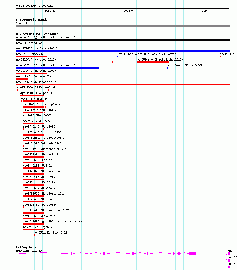Open dgv34e180 (Pang2010) variant
This screenshot has height=270, width=237.
click(x=36, y=93)
